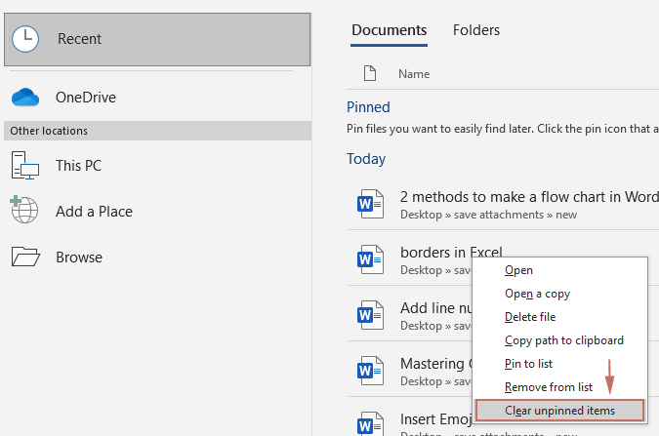Click the This PC computer icon
Image resolution: width=659 pixels, height=436 pixels.
click(x=25, y=166)
